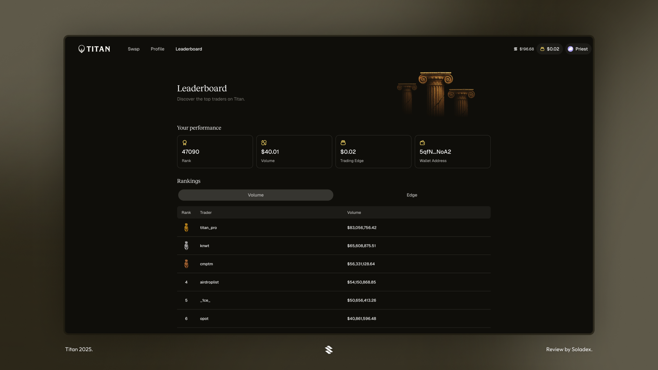Click the Soladex logo at bottom center

coord(329,349)
